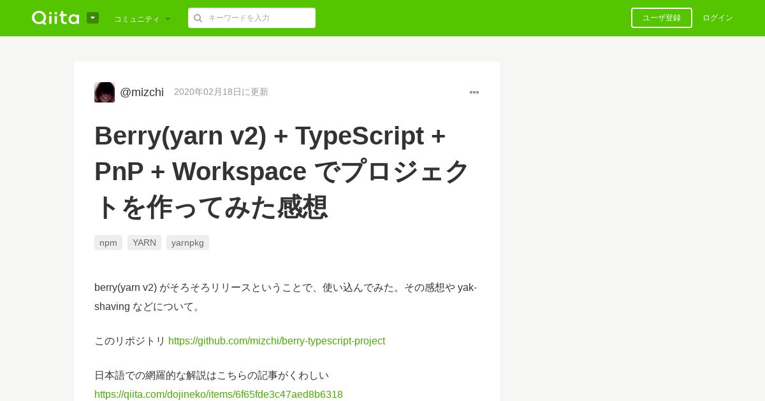Expand the コミュニティ menu
The width and height of the screenshot is (765, 401).
[142, 18]
